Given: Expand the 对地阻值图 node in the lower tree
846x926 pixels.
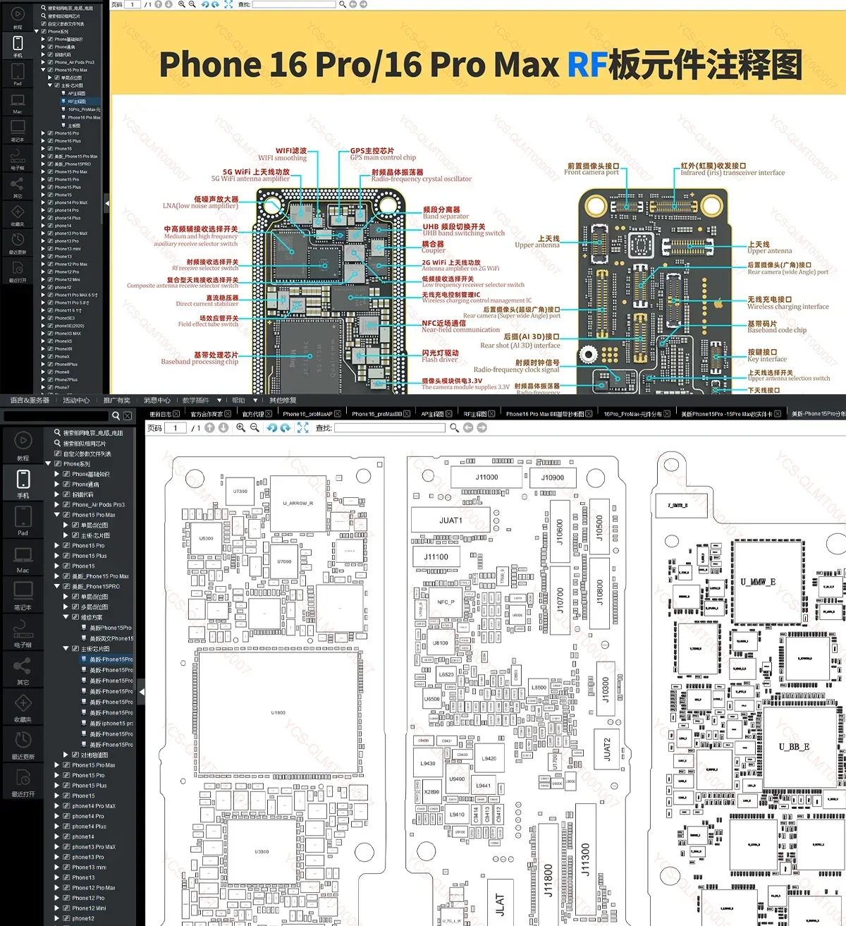Looking at the screenshot, I should 66,755.
